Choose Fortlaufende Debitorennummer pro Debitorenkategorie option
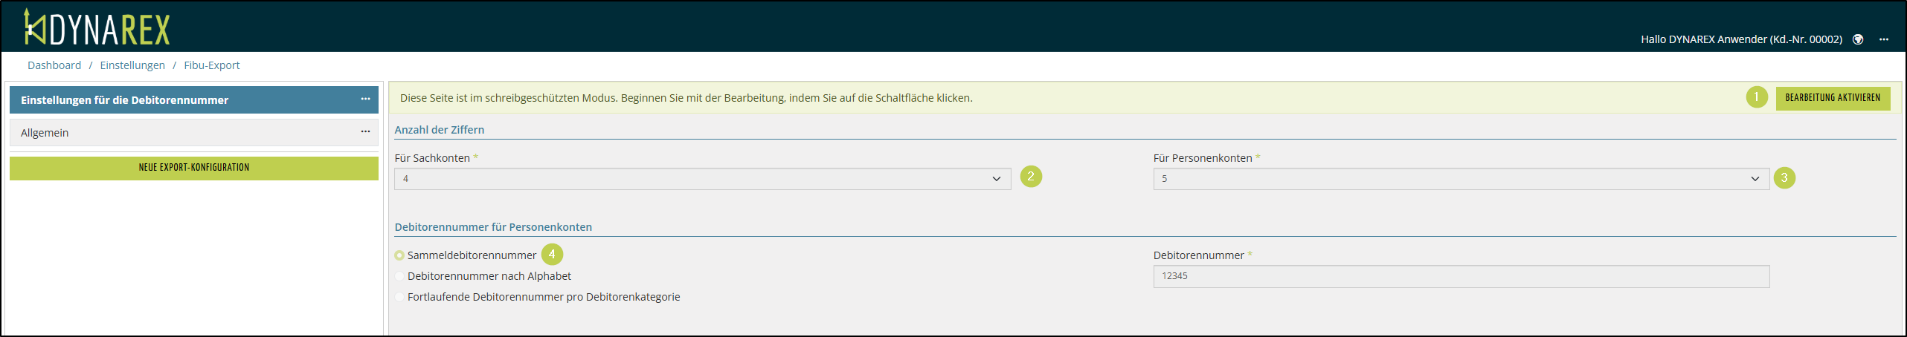Screen dimensions: 1907x337 tap(400, 297)
